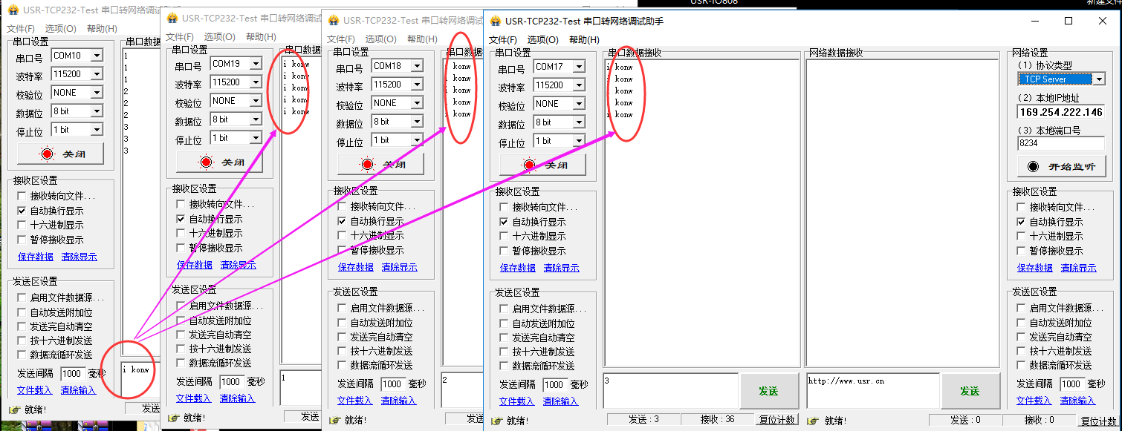Click the 开始监听 button

1061,166
